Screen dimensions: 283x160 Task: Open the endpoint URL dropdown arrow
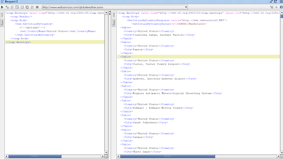pos(186,7)
